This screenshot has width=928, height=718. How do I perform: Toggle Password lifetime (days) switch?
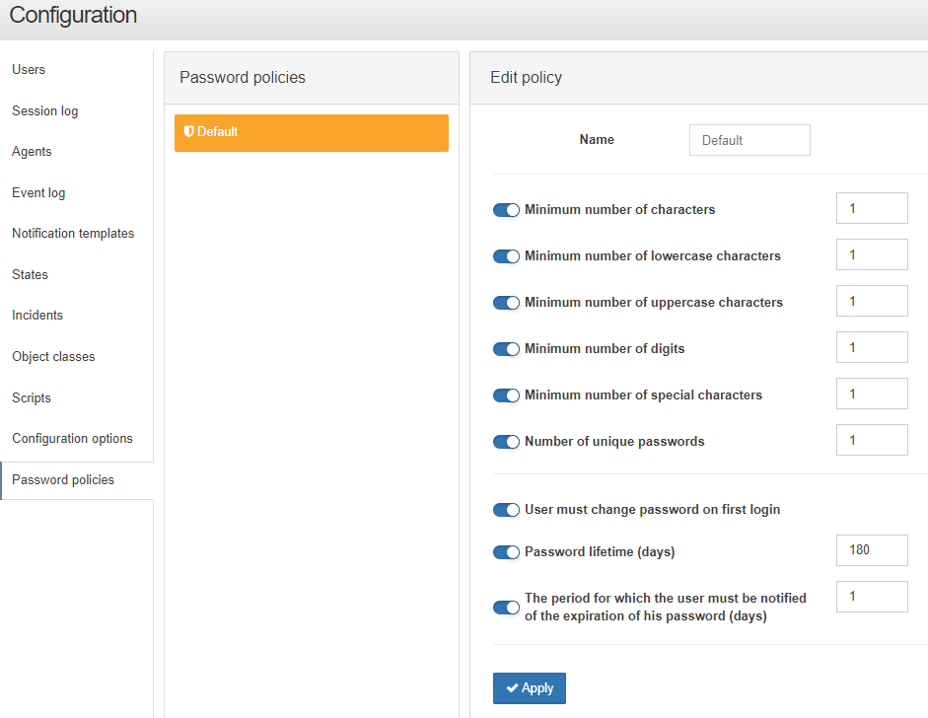click(x=506, y=551)
